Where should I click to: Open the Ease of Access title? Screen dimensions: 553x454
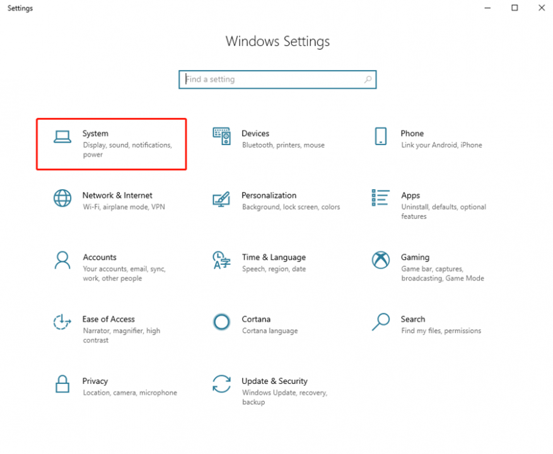point(108,319)
